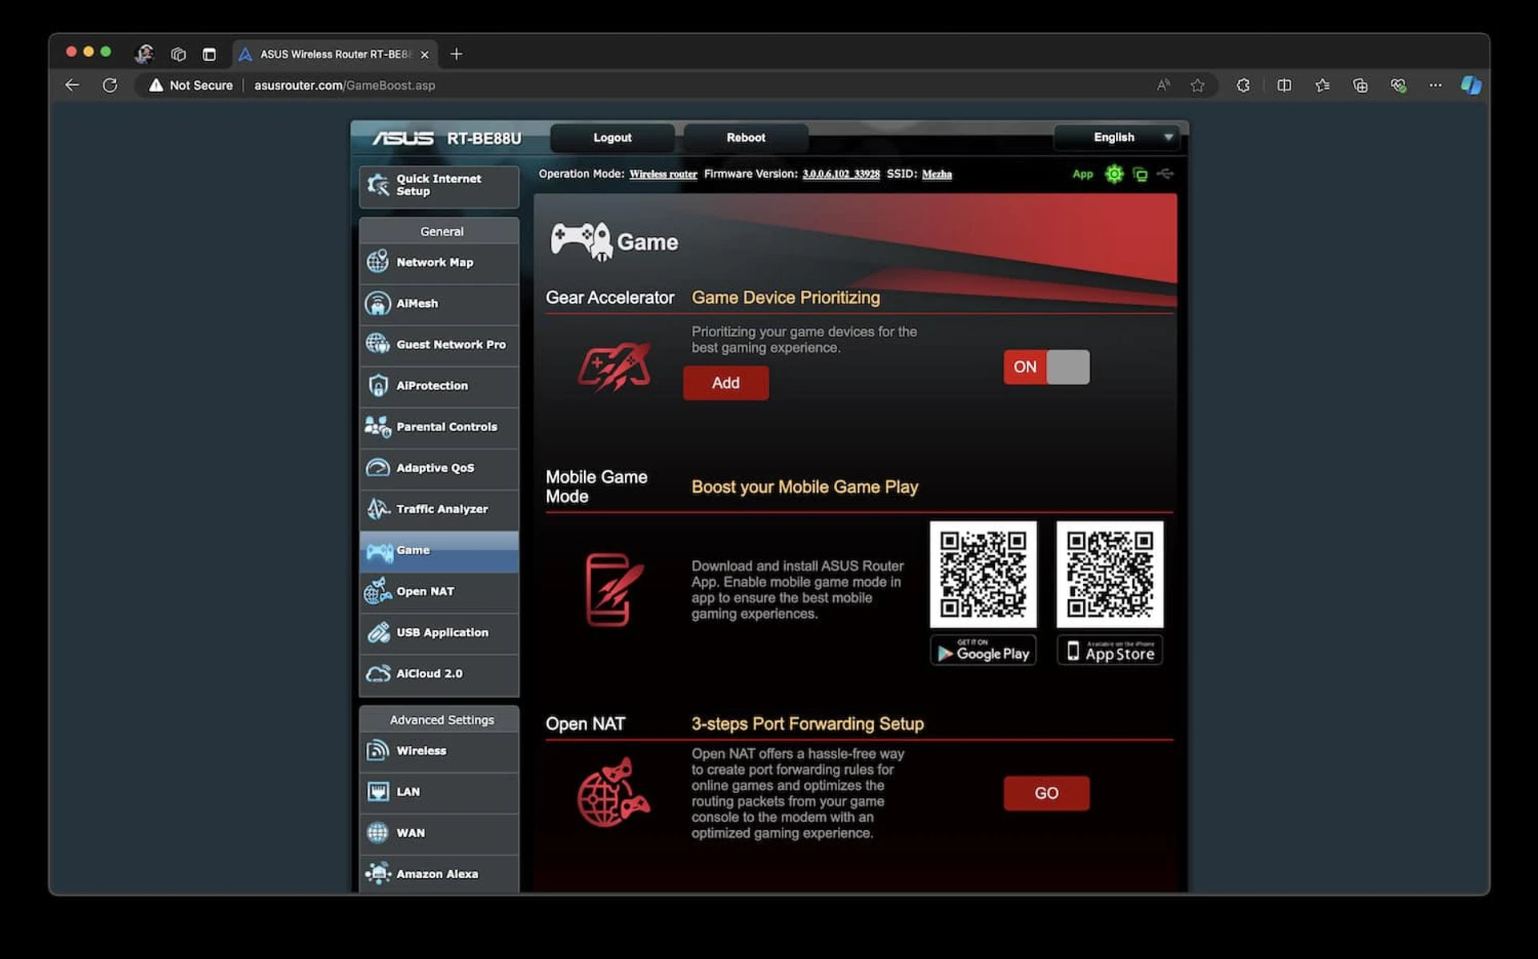Open browser extensions puzzle icon
The height and width of the screenshot is (959, 1538).
[1243, 85]
